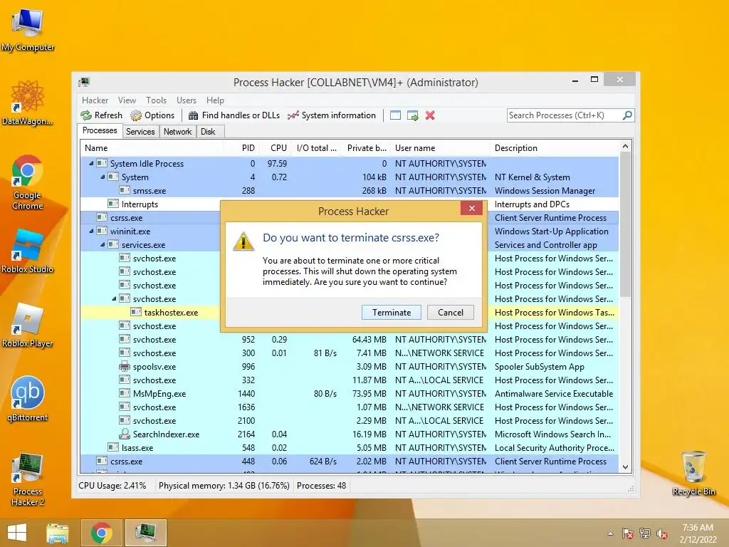Open the Users menu
The width and height of the screenshot is (729, 547).
(x=187, y=100)
